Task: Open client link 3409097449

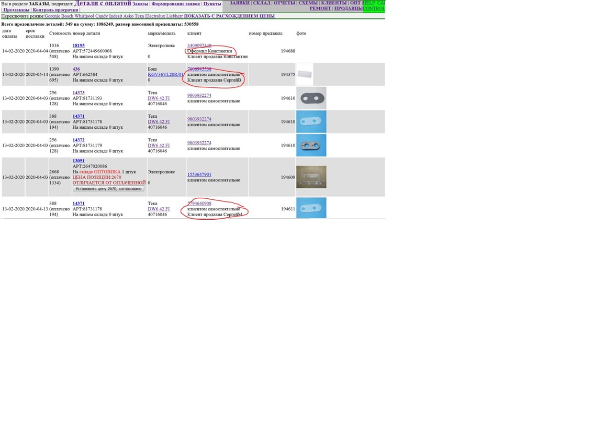Action: pos(199,46)
